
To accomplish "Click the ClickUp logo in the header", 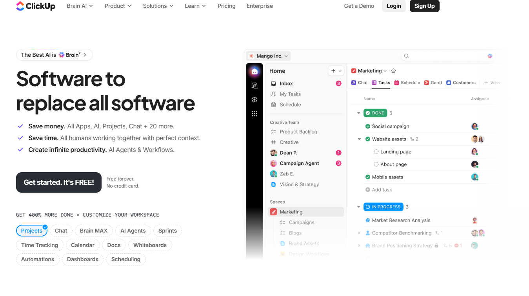I will point(36,6).
